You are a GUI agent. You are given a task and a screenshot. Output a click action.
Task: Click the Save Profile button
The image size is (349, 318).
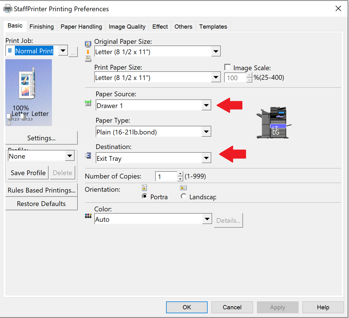(x=28, y=173)
